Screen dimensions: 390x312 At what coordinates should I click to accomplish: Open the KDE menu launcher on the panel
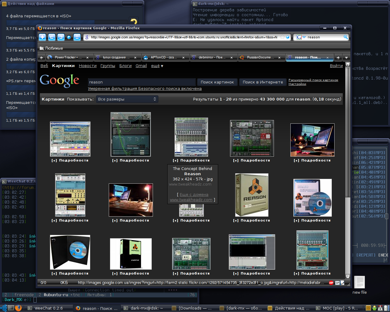point(4,308)
